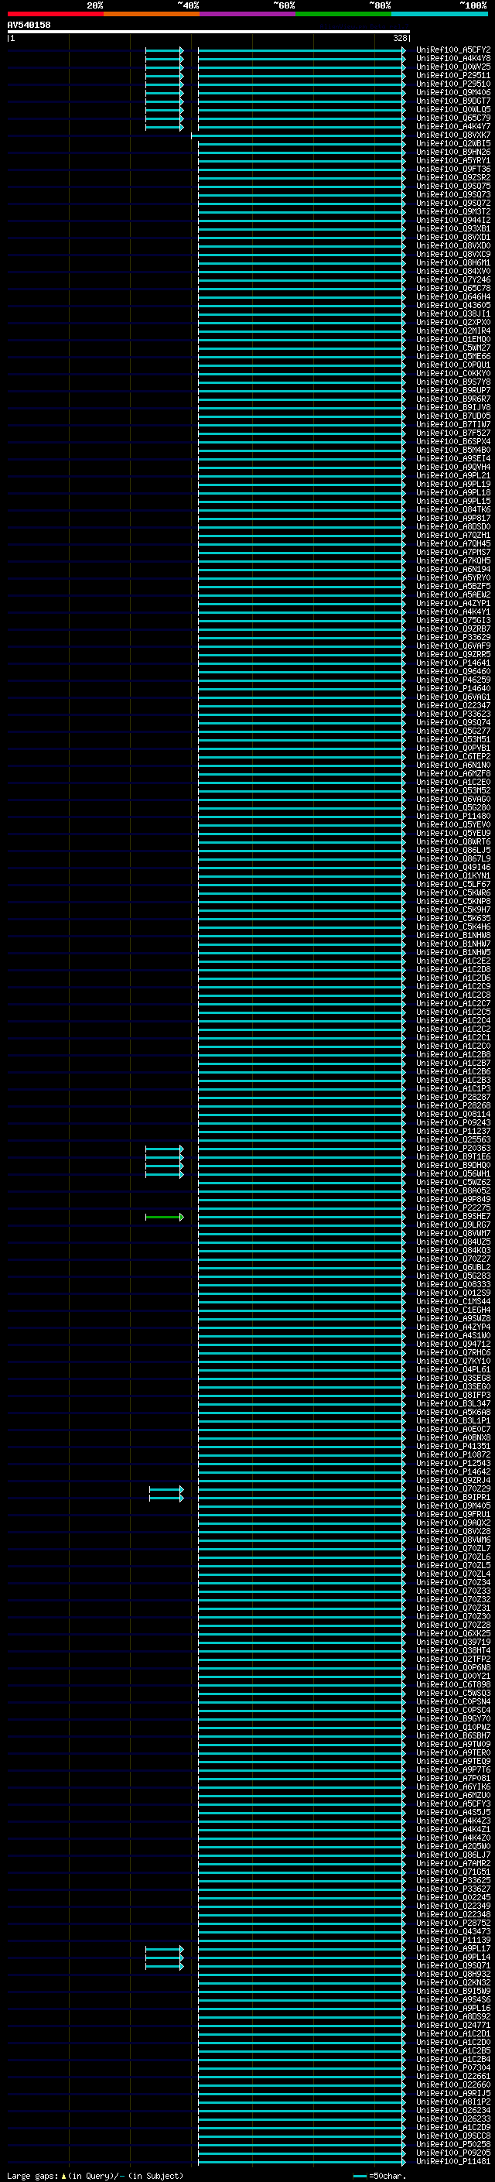495x2182 pixels.
Task: Open the UniRef100_P10872 hit
Action: (453, 1455)
